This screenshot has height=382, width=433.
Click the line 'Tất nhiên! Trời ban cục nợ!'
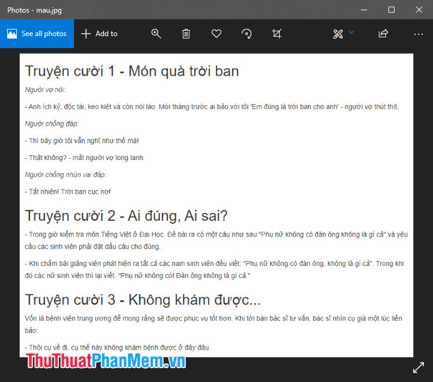point(68,191)
